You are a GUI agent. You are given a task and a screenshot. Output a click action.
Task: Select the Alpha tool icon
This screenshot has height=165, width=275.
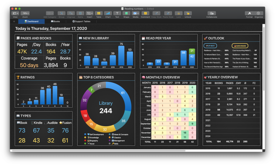point(80,13)
